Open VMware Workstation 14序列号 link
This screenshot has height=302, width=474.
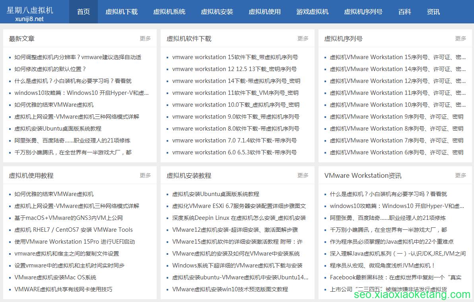click(398, 69)
